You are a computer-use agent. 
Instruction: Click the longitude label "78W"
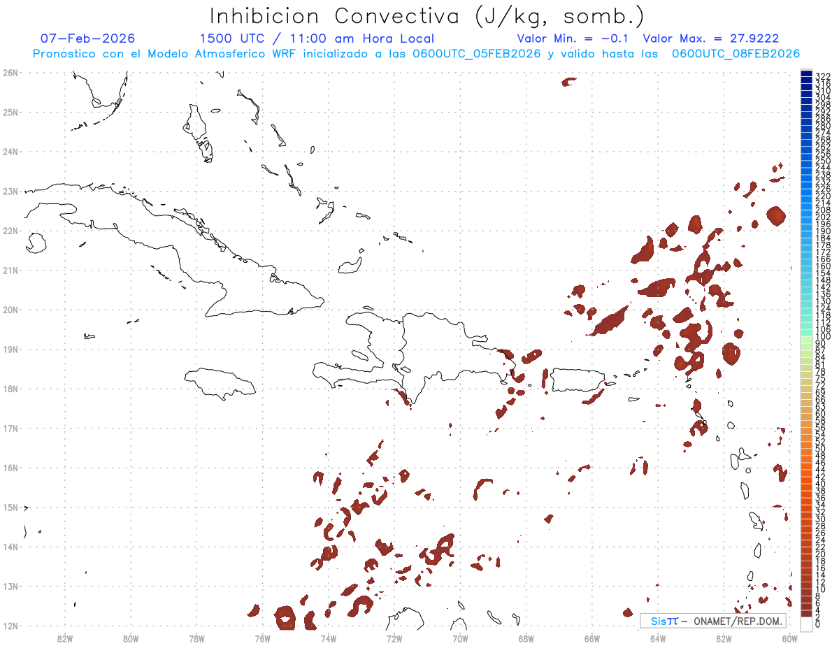point(196,638)
